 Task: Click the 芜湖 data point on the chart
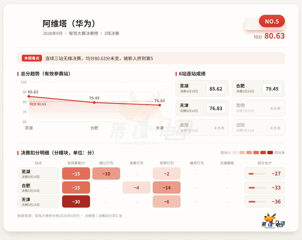pos(29,96)
